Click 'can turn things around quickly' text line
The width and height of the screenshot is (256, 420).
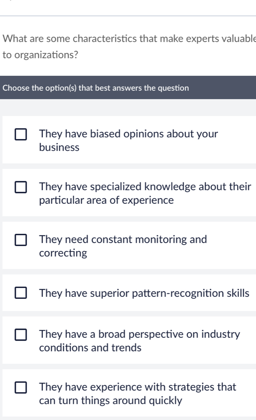coord(110,401)
